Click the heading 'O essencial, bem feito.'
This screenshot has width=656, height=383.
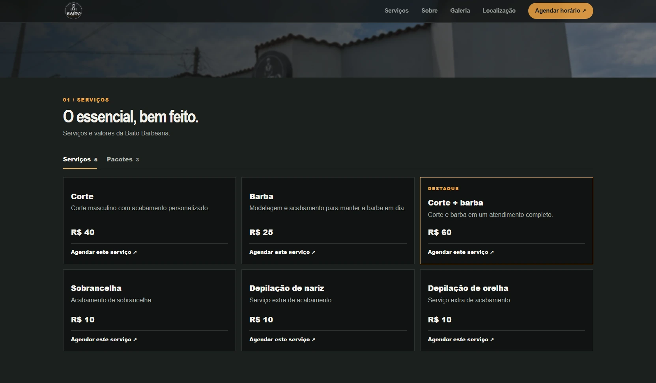131,117
